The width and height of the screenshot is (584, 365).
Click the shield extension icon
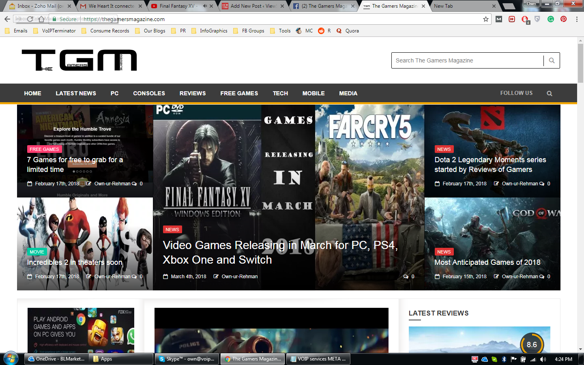[x=537, y=19]
